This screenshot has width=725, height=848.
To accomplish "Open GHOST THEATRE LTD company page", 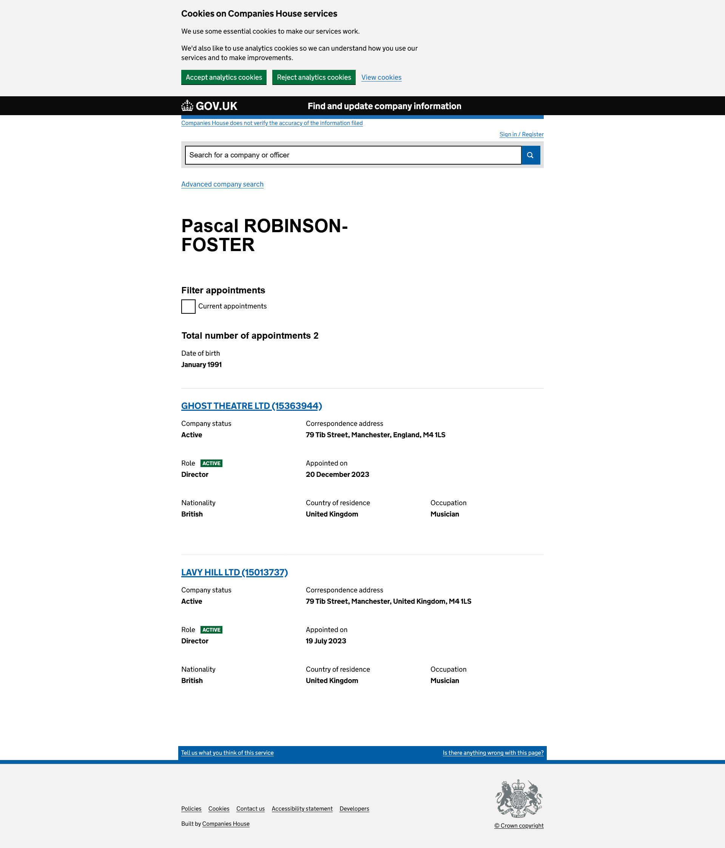I will point(251,405).
